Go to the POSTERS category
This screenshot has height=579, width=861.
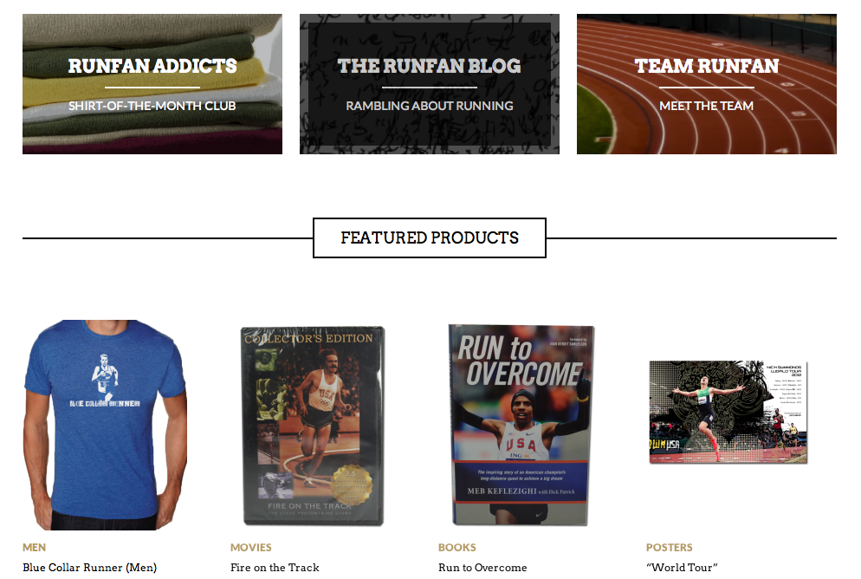[670, 548]
